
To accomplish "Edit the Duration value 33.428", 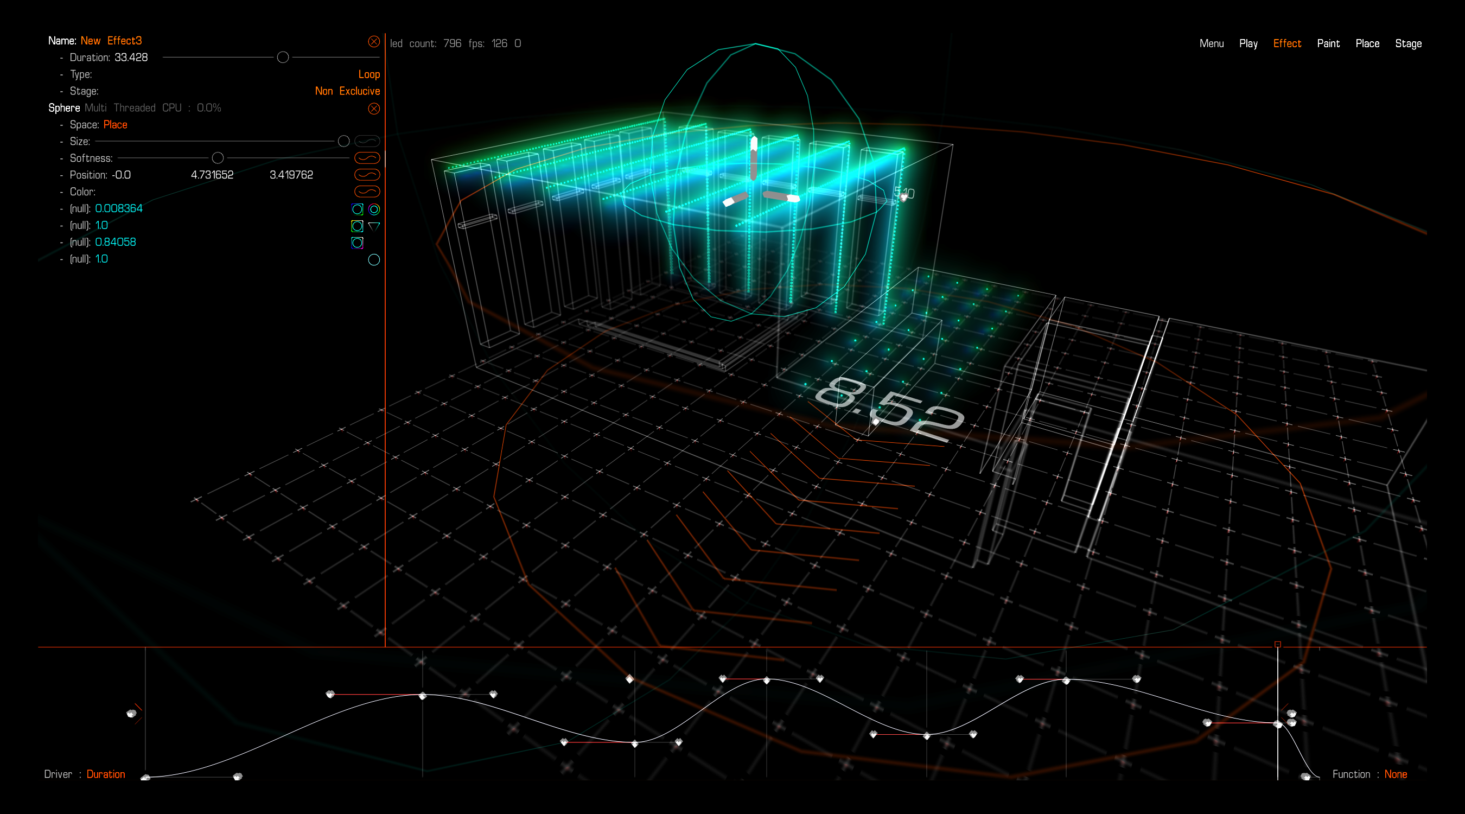I will coord(131,58).
